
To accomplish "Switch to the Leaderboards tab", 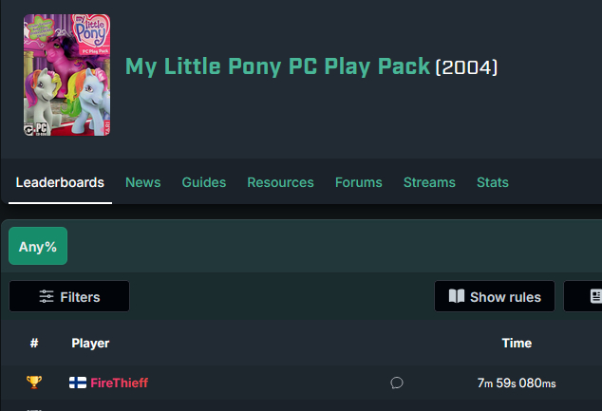I will pos(60,182).
